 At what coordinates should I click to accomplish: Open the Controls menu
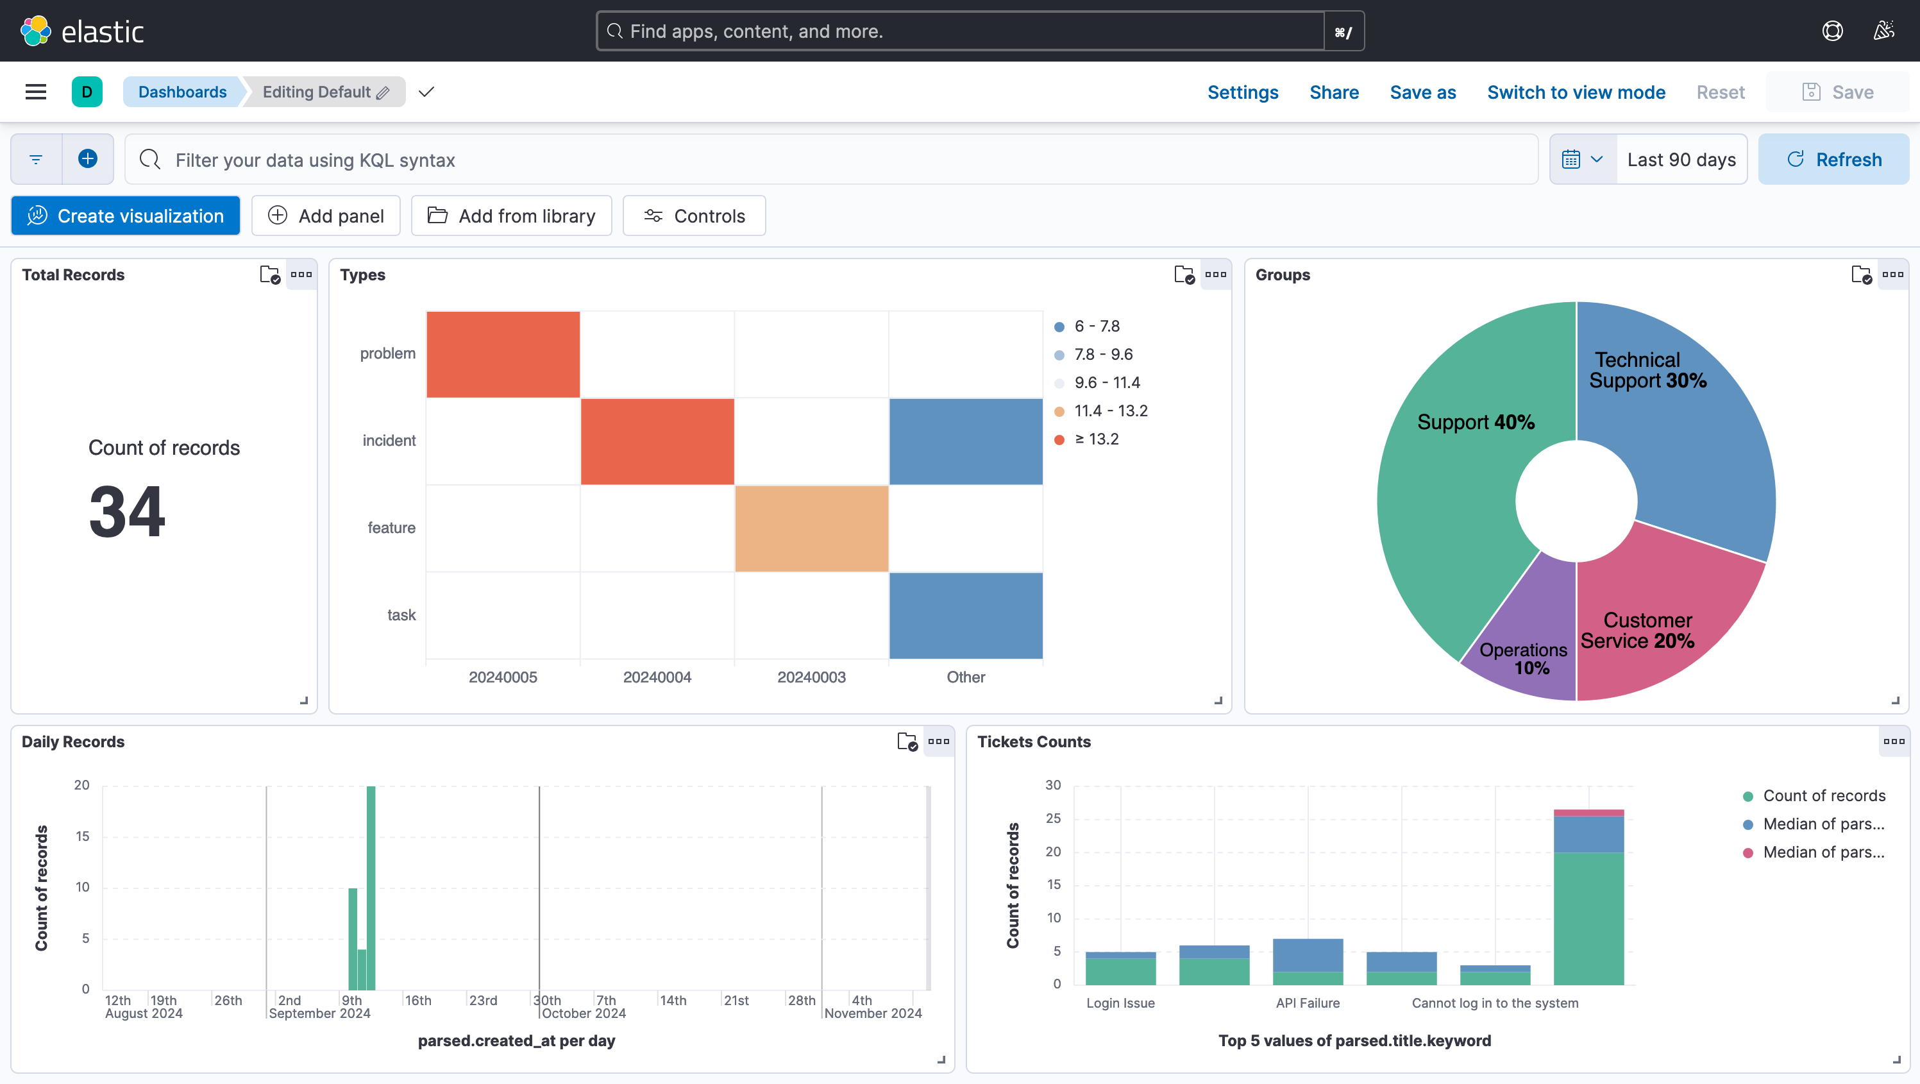click(694, 216)
